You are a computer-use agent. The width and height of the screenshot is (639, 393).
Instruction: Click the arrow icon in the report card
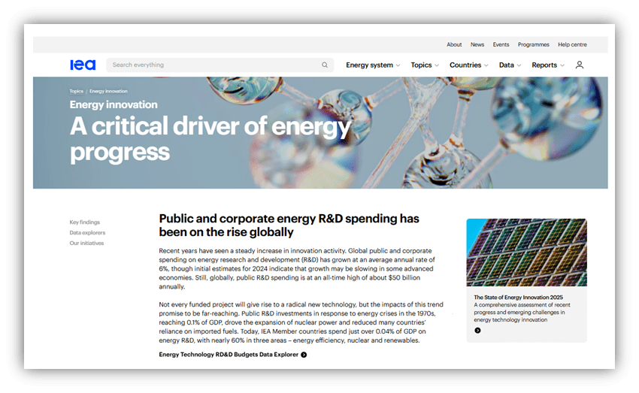[477, 330]
